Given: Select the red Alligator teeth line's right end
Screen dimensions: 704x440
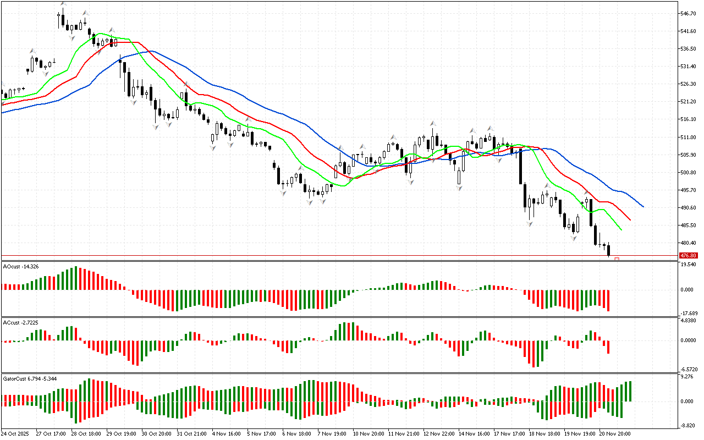Looking at the screenshot, I should [630, 219].
